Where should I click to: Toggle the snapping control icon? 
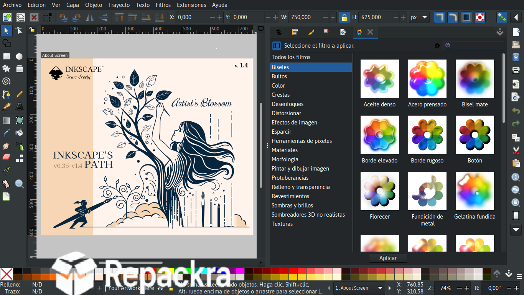point(502,17)
